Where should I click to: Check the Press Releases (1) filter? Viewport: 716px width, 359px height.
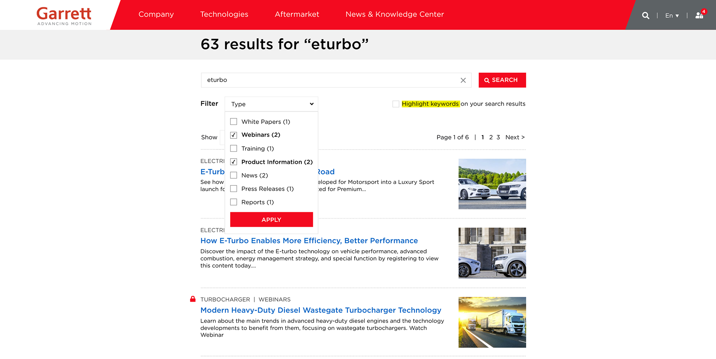coord(233,189)
